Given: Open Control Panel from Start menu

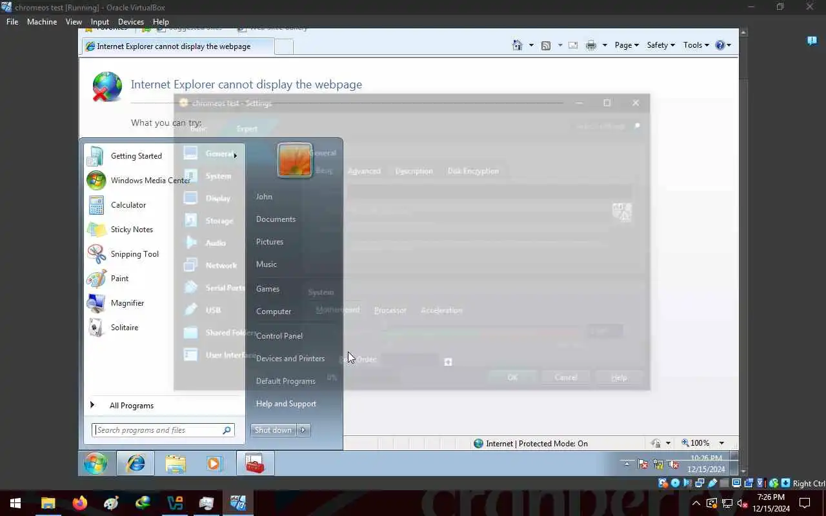Looking at the screenshot, I should 279,336.
